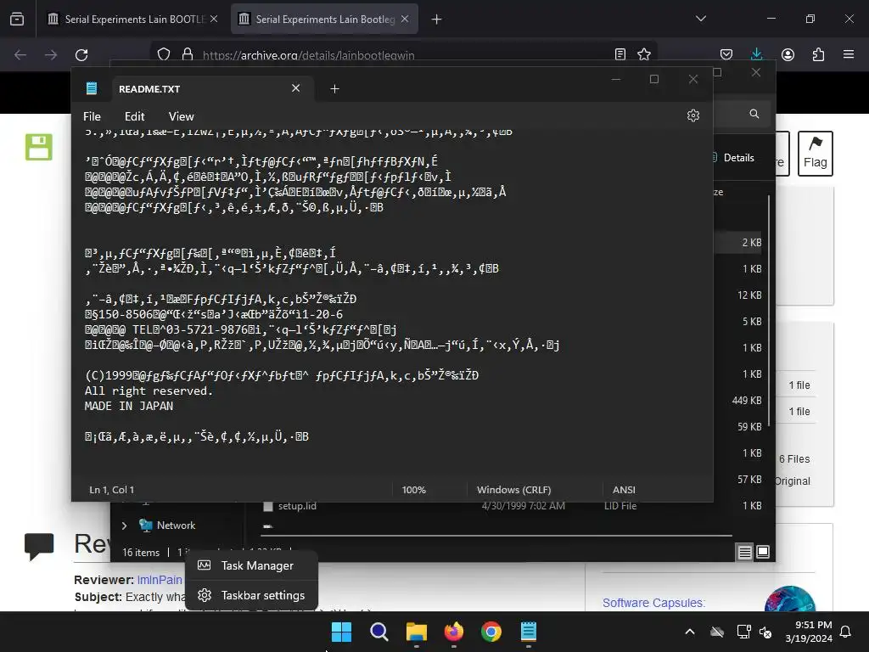Open the Firefox application menu
Screen dimensions: 869x652
pyautogui.click(x=849, y=54)
